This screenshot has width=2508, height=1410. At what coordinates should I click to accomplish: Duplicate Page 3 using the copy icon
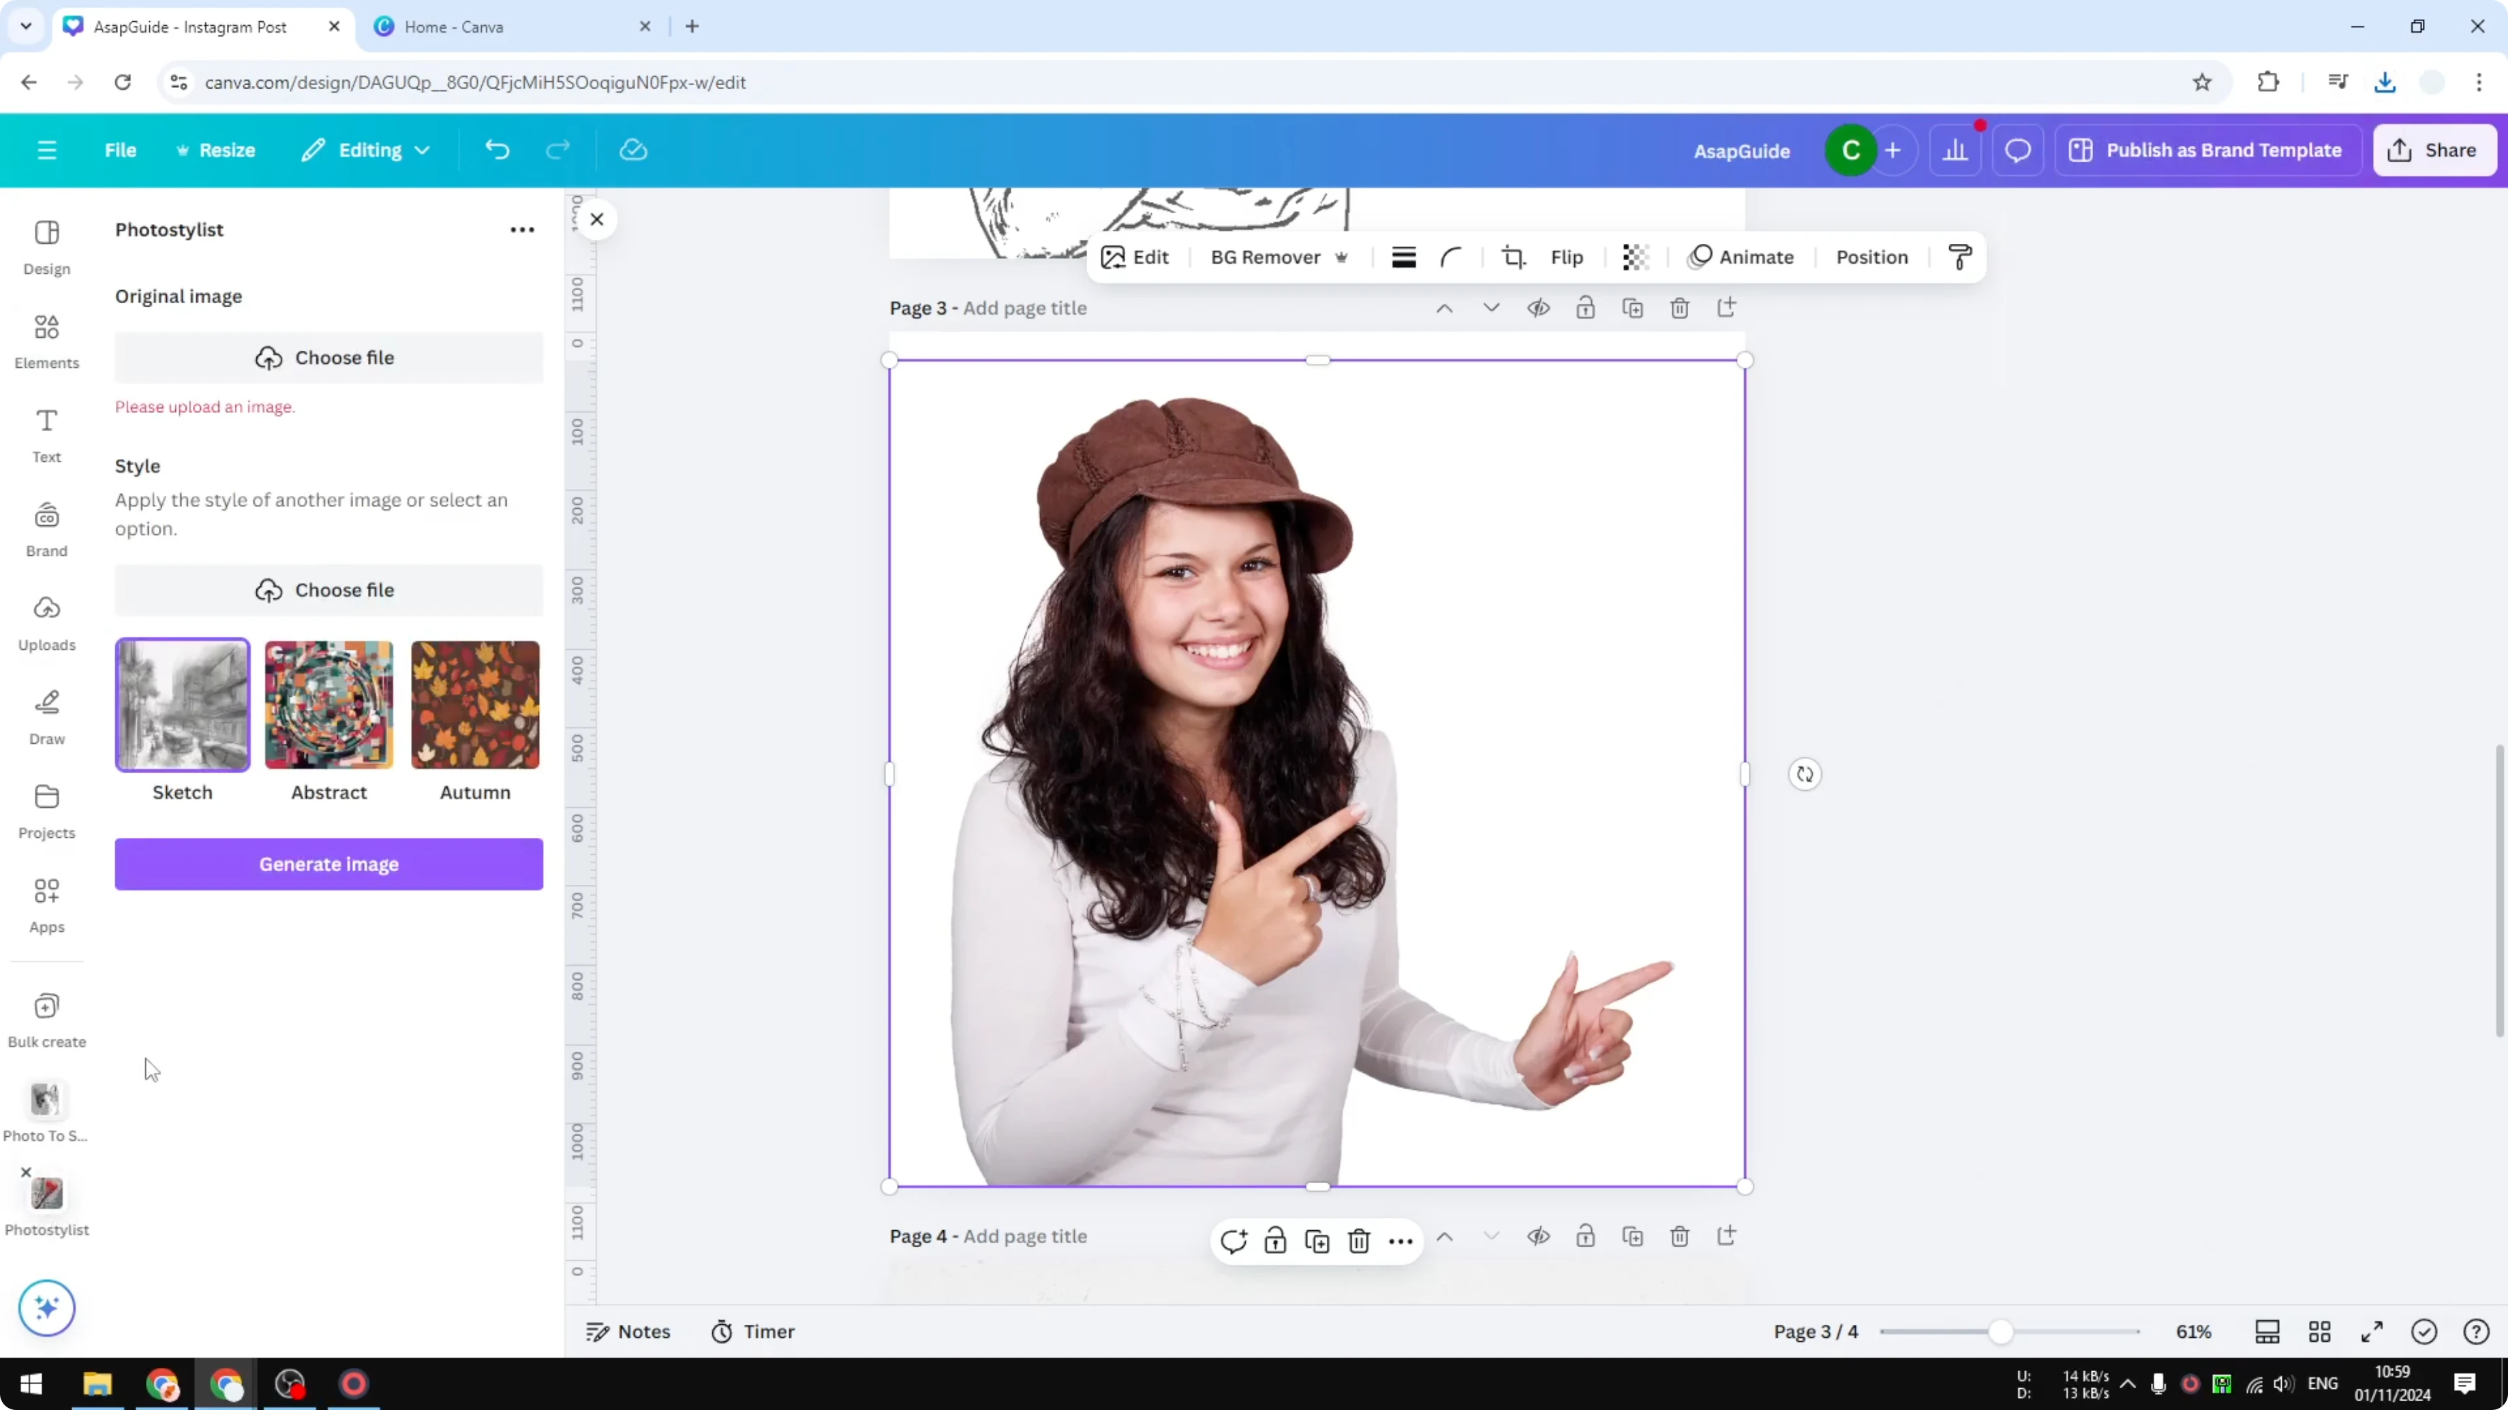coord(1634,307)
